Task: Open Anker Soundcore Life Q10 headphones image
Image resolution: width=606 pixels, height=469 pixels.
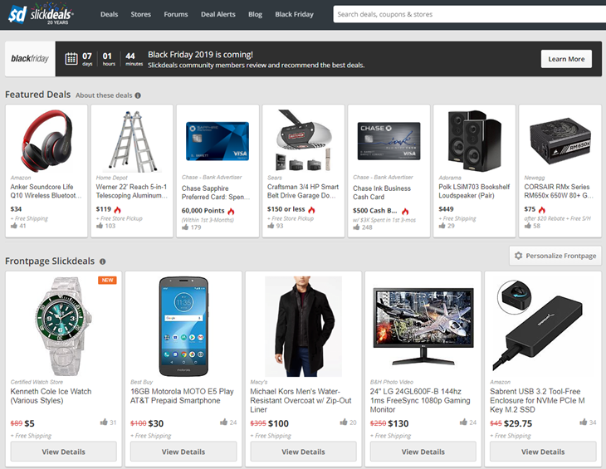Action: (x=46, y=140)
